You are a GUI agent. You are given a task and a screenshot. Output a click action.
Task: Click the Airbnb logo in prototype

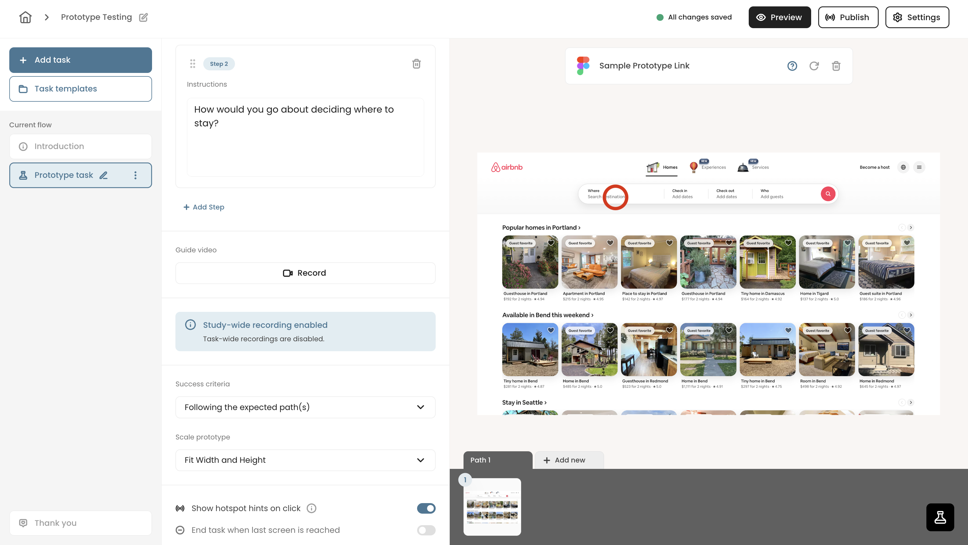click(506, 167)
